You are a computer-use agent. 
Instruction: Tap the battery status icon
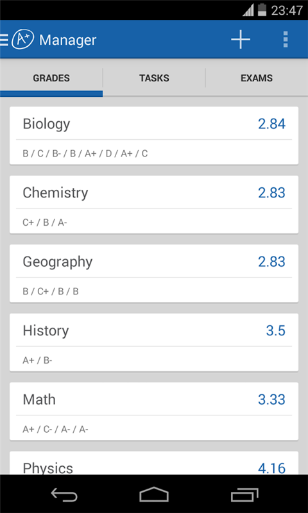(262, 10)
